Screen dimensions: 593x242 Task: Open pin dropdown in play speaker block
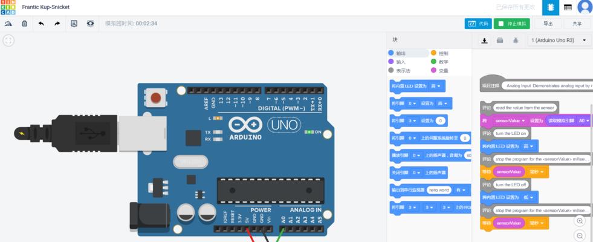(x=416, y=155)
